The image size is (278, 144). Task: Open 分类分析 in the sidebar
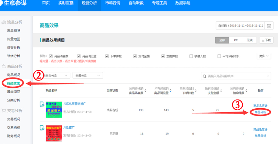coord(14,100)
